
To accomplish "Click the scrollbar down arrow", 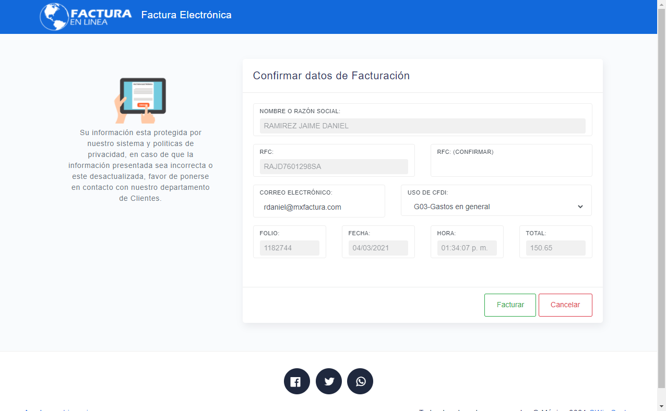I will point(661,406).
